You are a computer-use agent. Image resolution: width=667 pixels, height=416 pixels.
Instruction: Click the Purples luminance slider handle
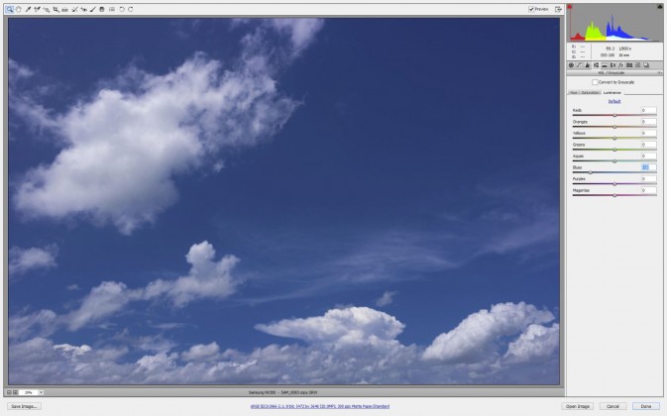pos(614,184)
